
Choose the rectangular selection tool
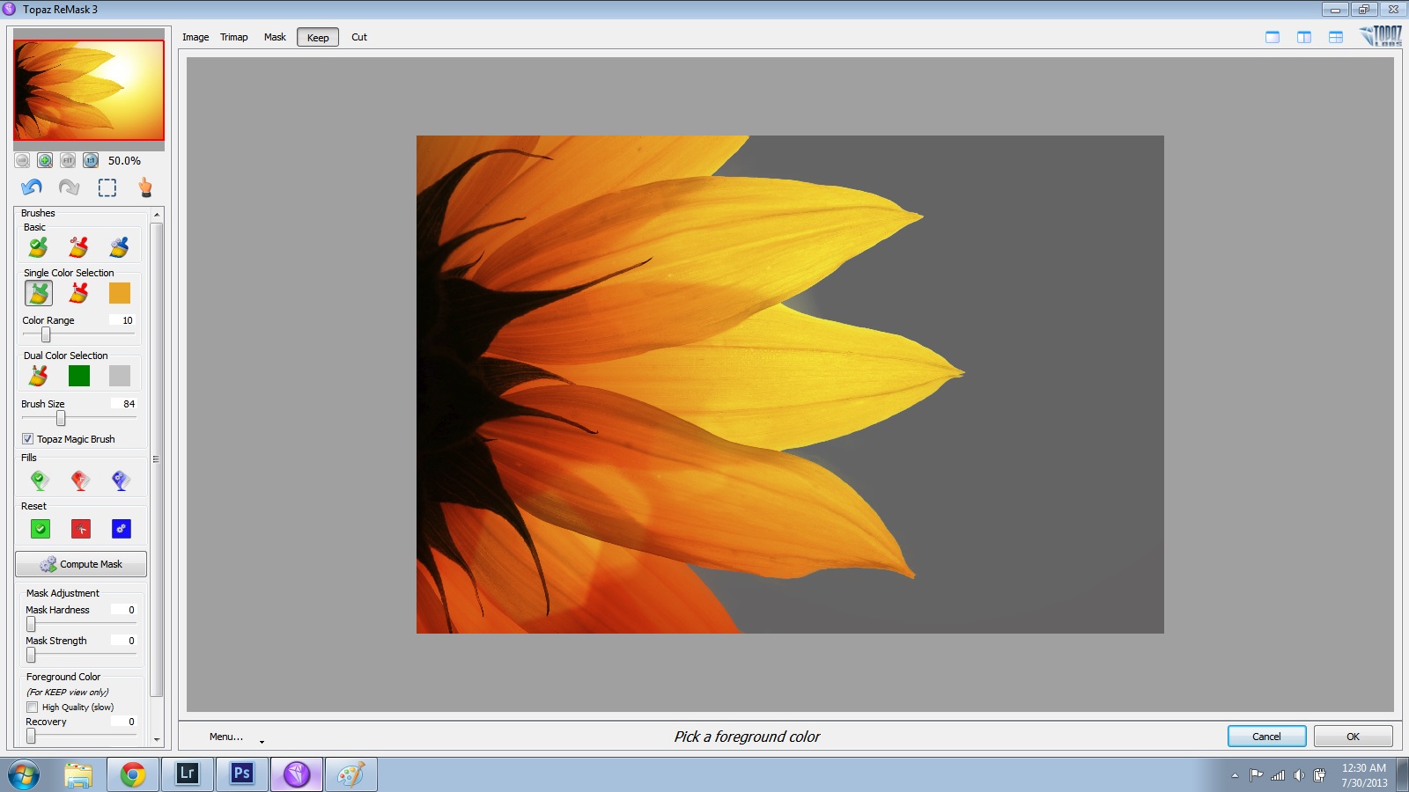(107, 187)
